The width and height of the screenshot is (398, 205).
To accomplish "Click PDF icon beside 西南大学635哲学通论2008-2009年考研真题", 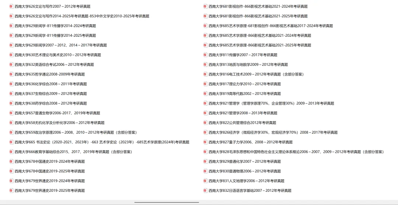I will [x=11, y=74].
